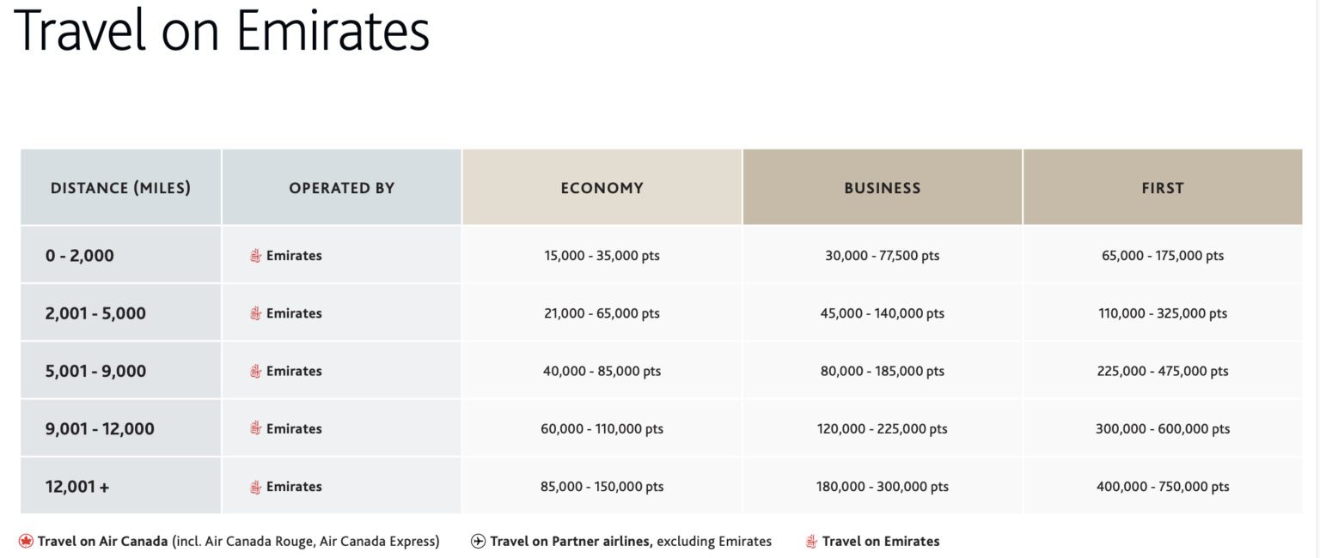The width and height of the screenshot is (1320, 558).
Task: Click the Emirates logo icon in 2,001 - 5,000 row
Action: (x=255, y=313)
